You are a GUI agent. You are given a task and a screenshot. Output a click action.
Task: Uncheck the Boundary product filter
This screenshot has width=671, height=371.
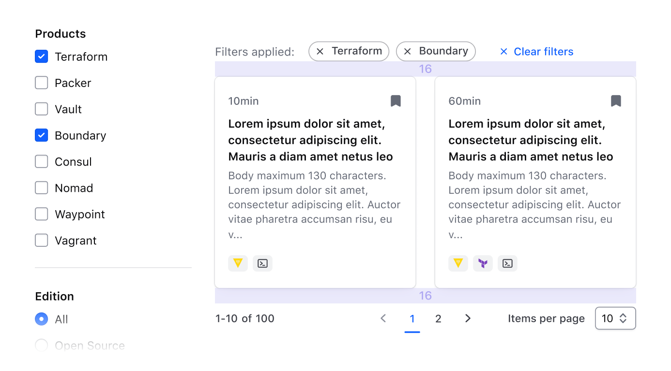click(x=41, y=135)
